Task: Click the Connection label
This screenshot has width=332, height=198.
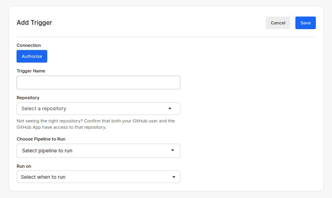Action: [x=29, y=45]
